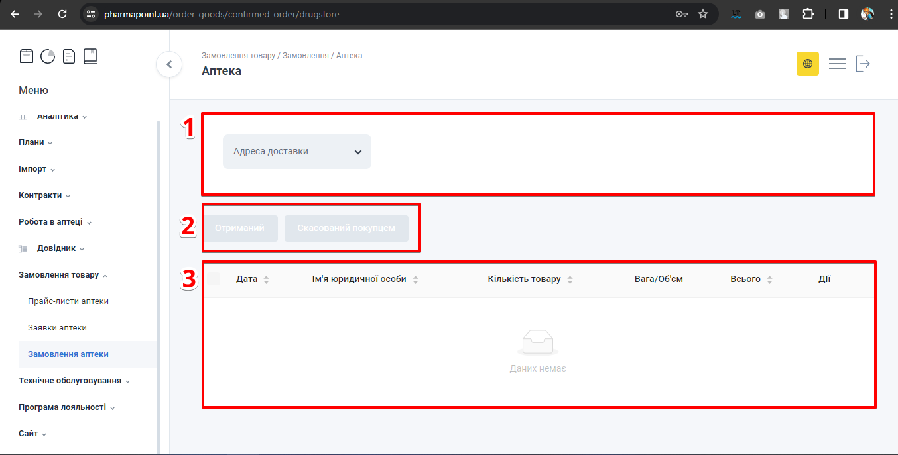Open the book icon in sidebar header
Image resolution: width=898 pixels, height=455 pixels.
90,56
